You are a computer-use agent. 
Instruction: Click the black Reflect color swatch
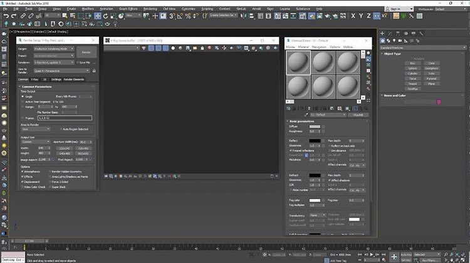tap(315, 140)
